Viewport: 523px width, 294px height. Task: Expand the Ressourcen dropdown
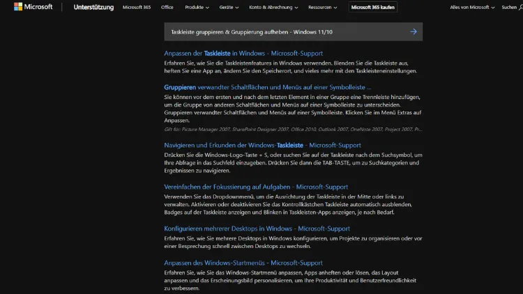click(323, 7)
